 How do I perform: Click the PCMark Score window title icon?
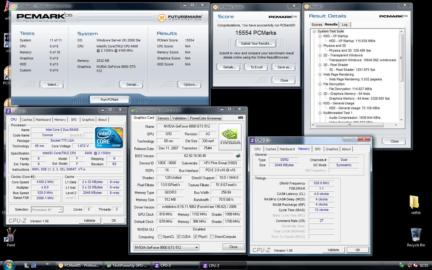point(216,7)
